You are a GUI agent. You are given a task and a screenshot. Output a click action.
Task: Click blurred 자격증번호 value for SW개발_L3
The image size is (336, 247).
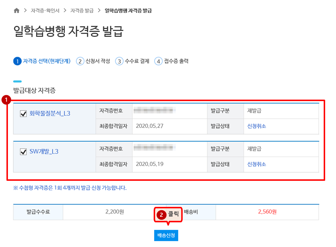[154, 148]
